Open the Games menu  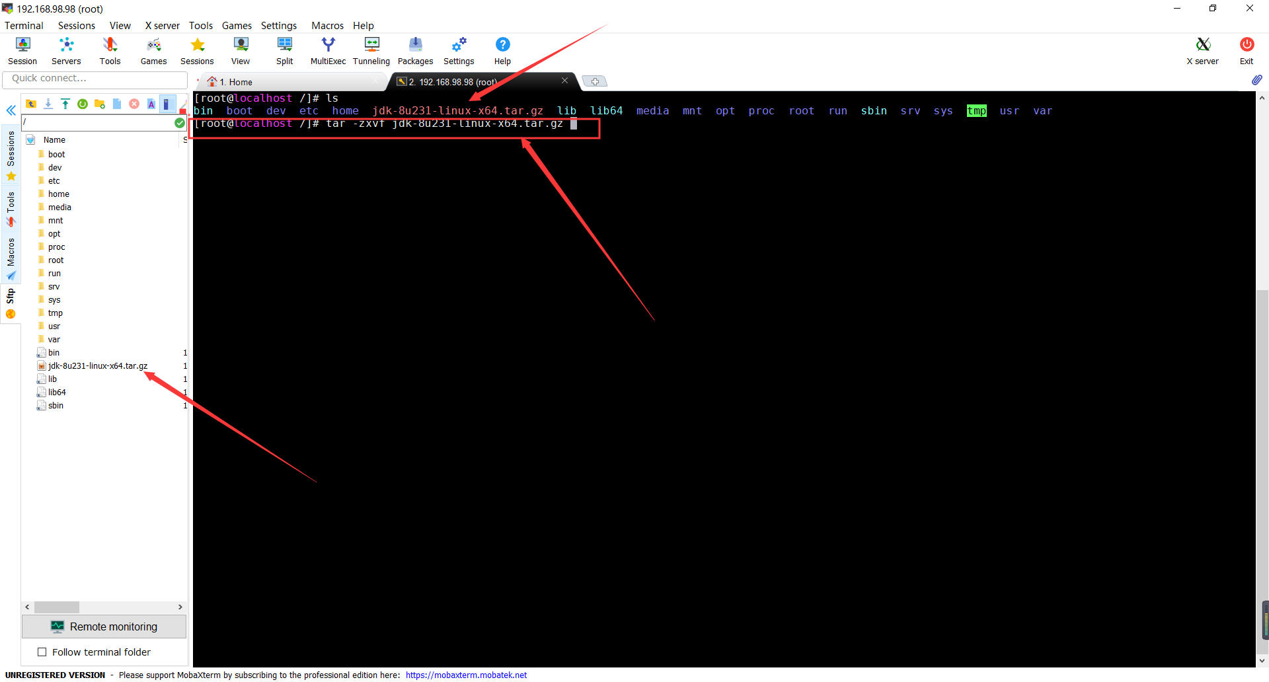pyautogui.click(x=237, y=26)
